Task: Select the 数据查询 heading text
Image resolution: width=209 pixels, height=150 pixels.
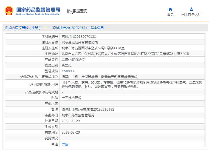Action: pos(80,11)
